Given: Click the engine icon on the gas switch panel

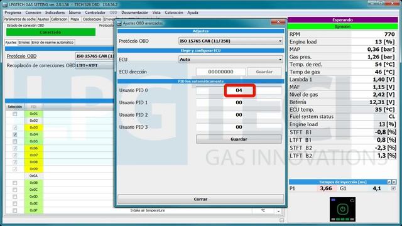Looking at the screenshot, I should tap(352, 200).
